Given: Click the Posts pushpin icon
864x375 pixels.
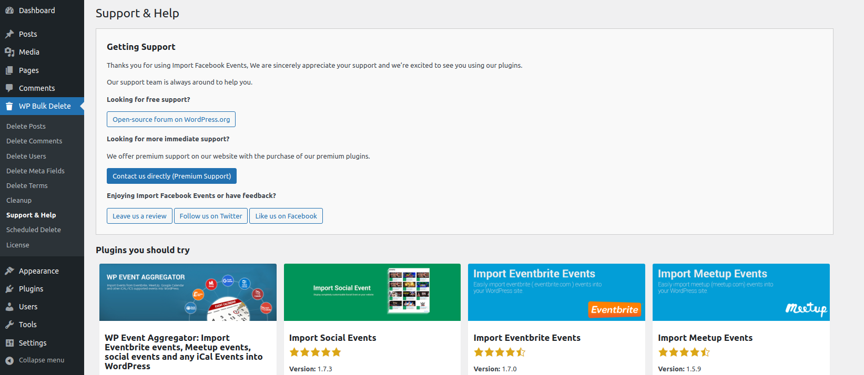Looking at the screenshot, I should point(9,34).
